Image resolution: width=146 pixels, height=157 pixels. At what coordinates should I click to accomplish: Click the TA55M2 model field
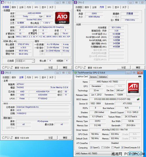pos(33,88)
